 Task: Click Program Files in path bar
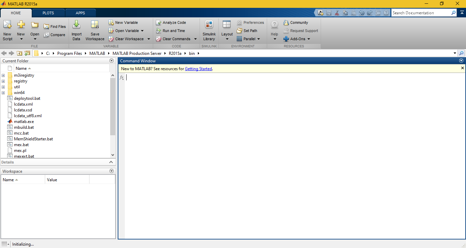[70, 53]
